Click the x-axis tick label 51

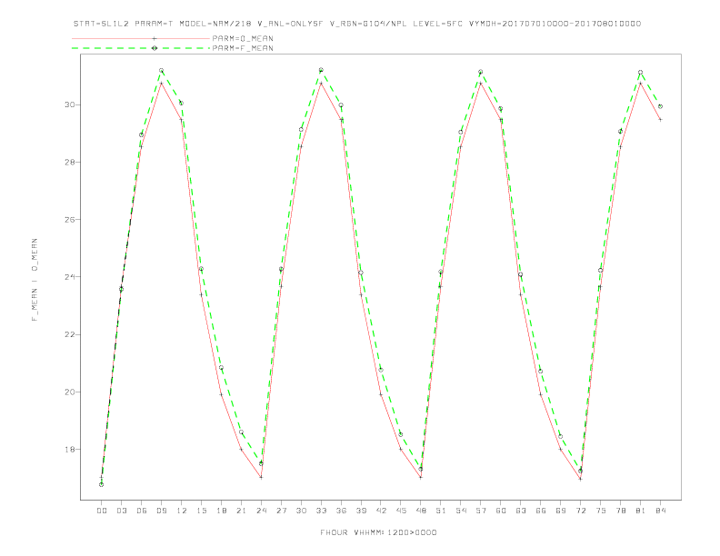pyautogui.click(x=441, y=511)
